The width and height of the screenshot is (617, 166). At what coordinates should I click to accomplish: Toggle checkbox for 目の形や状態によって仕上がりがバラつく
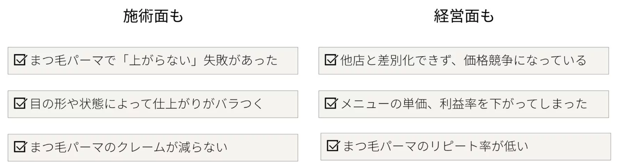pyautogui.click(x=20, y=103)
